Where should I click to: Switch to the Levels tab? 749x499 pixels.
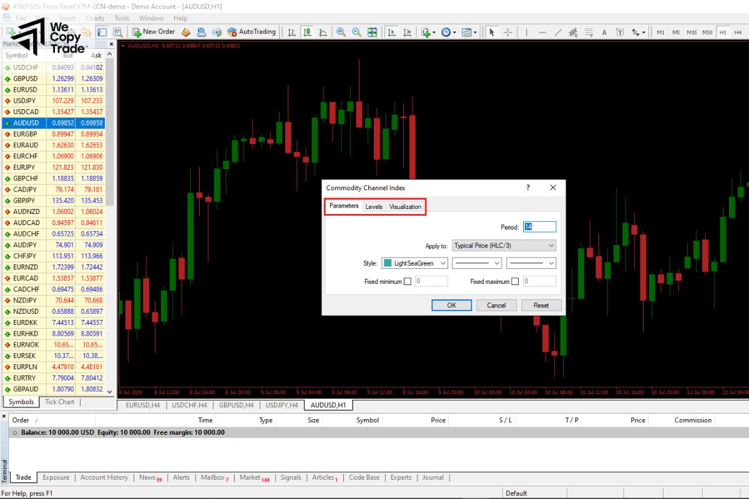click(x=374, y=206)
